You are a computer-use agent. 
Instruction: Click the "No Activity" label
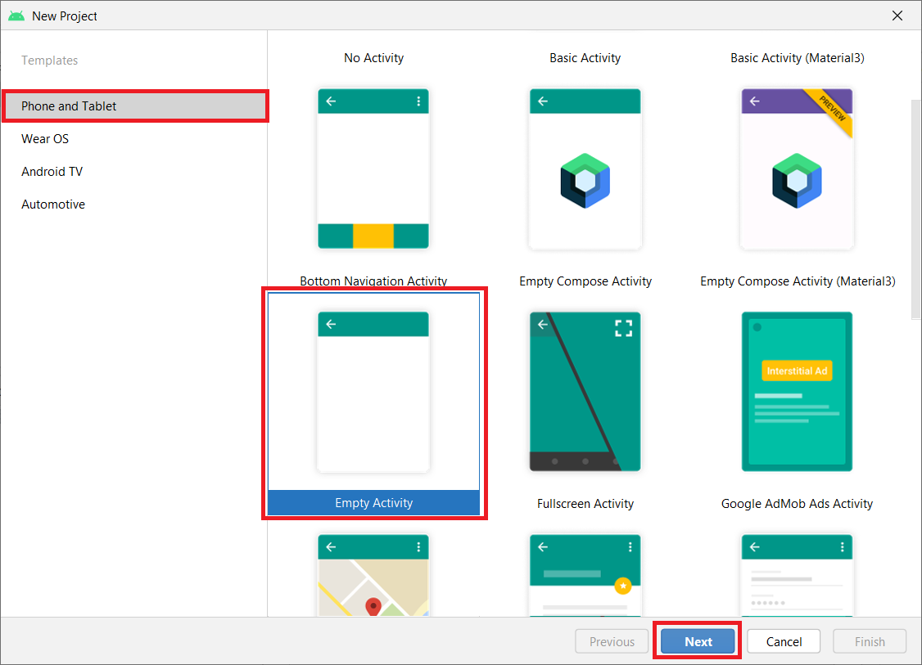[x=374, y=58]
